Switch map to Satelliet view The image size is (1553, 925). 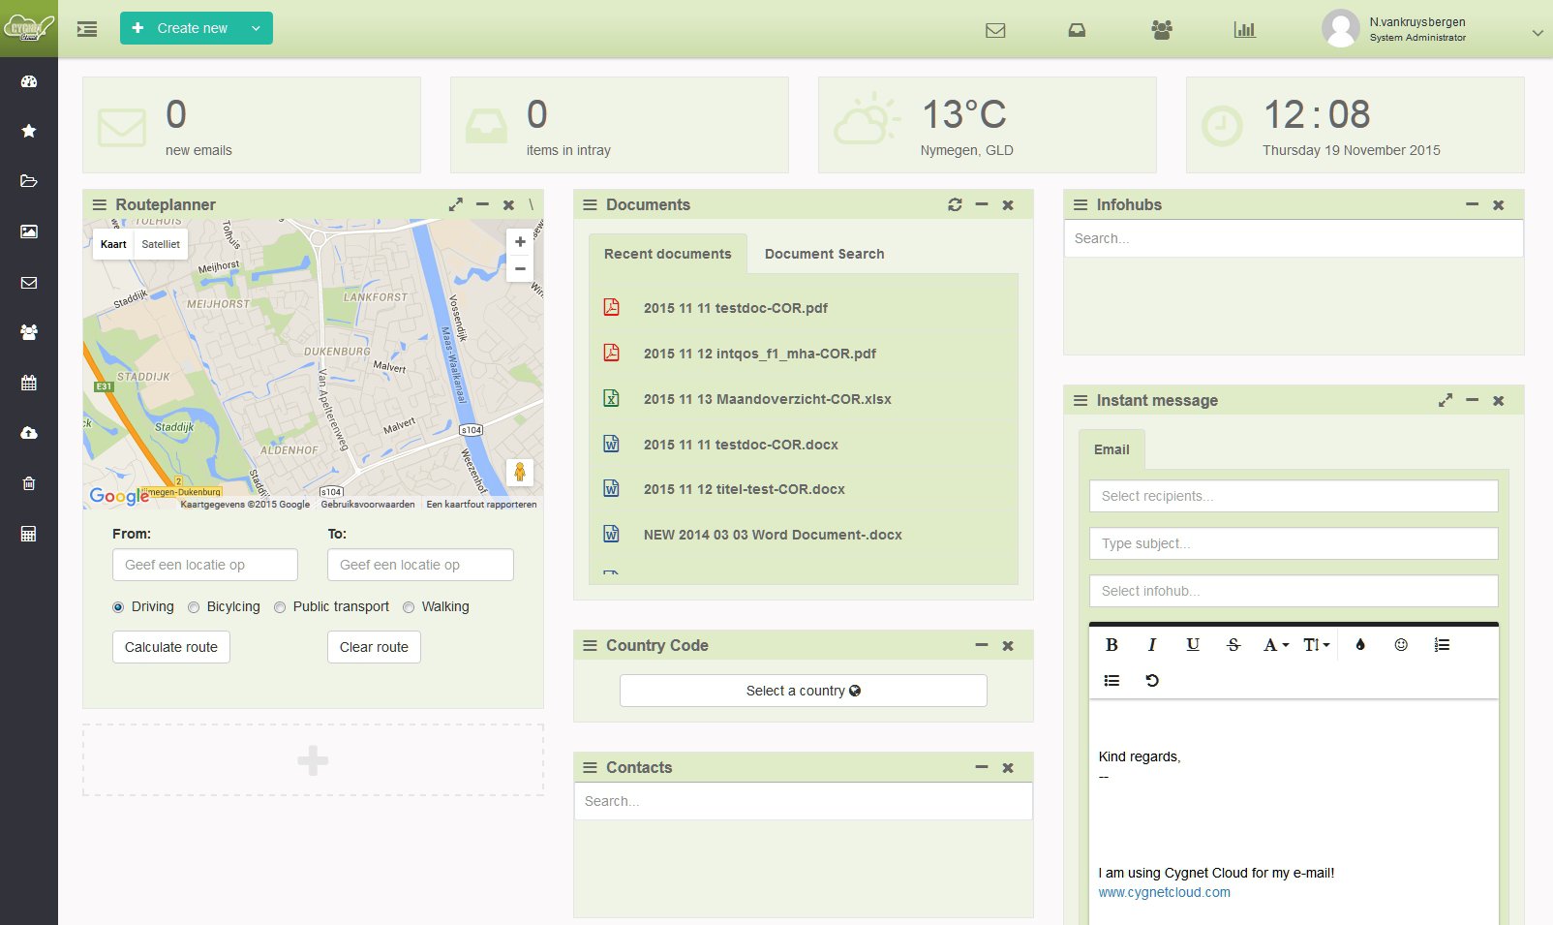pos(161,244)
